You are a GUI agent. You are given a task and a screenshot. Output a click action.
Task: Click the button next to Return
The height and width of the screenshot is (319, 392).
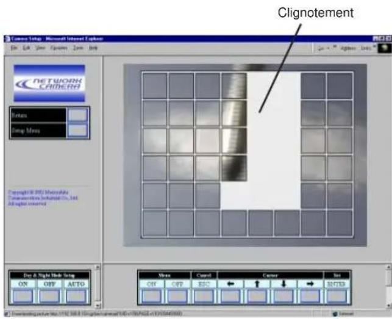pyautogui.click(x=77, y=115)
